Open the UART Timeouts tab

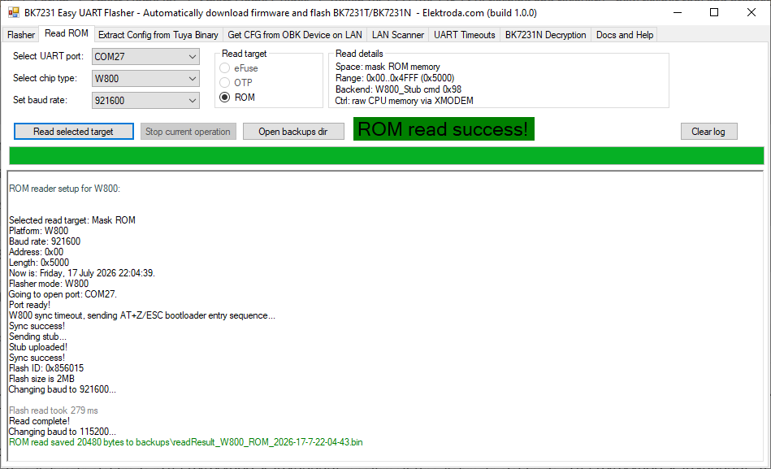pyautogui.click(x=464, y=35)
